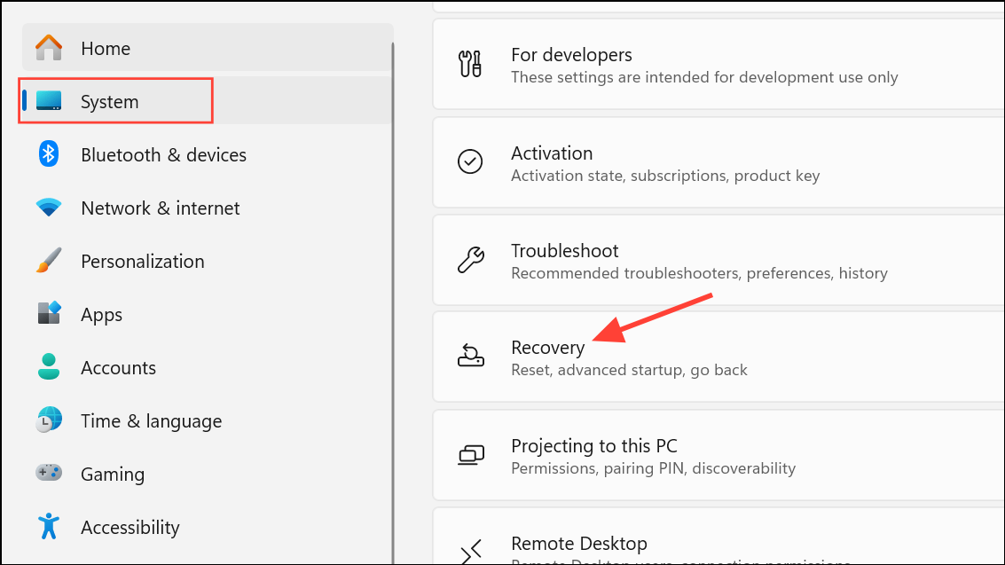Select the System monitor icon
This screenshot has width=1005, height=565.
(48, 100)
